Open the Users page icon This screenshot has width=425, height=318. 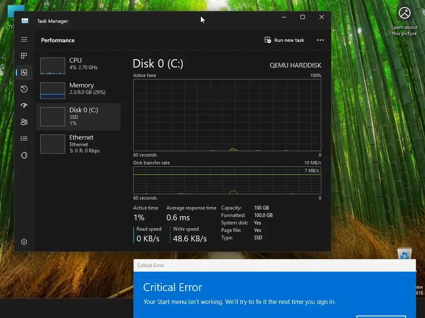point(24,122)
